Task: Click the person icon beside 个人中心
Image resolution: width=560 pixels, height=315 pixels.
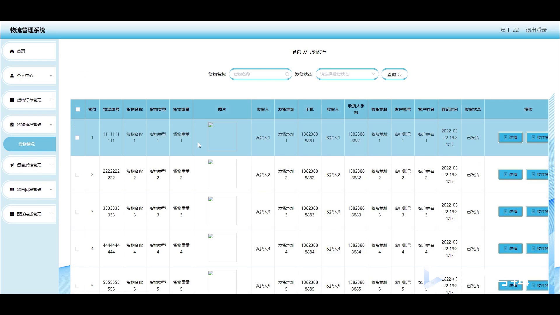Action: pyautogui.click(x=12, y=76)
